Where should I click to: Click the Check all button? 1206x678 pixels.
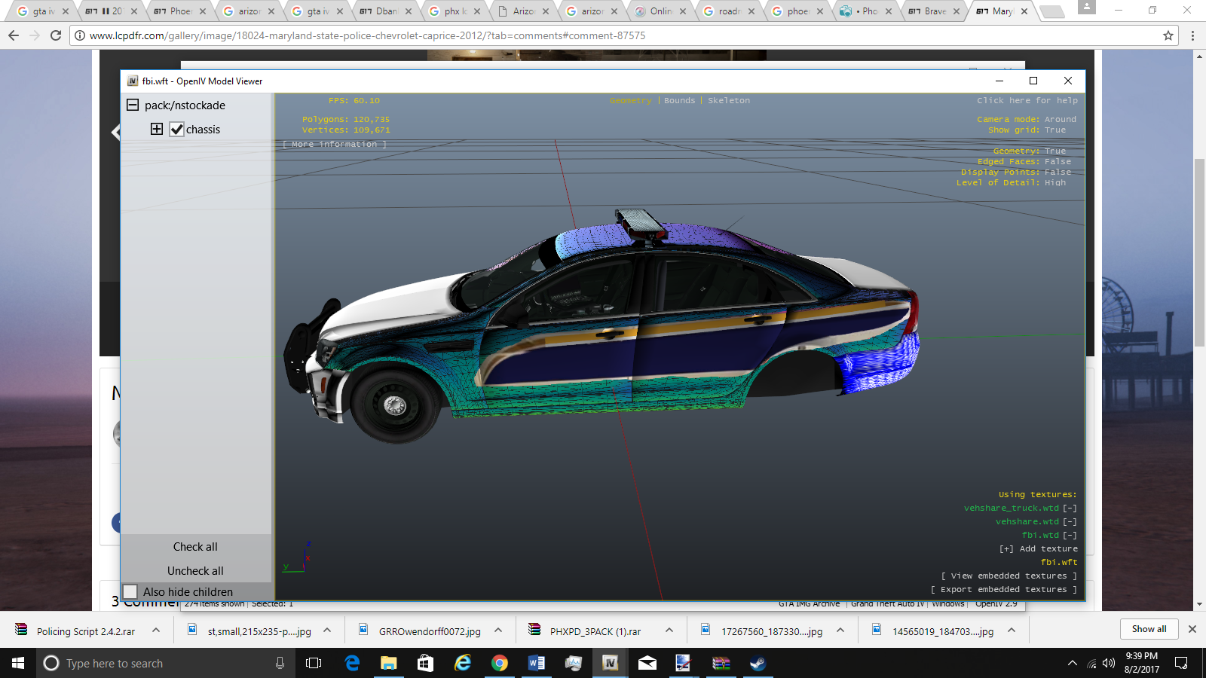tap(195, 547)
